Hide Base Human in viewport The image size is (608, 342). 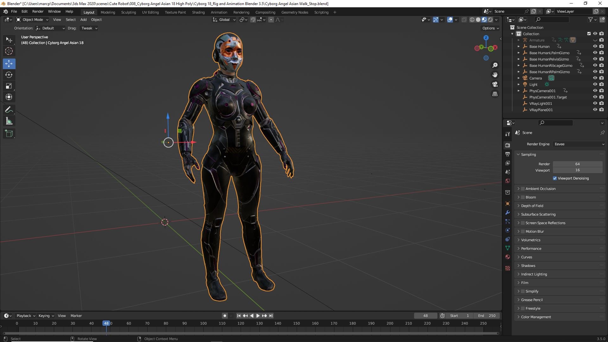595,47
